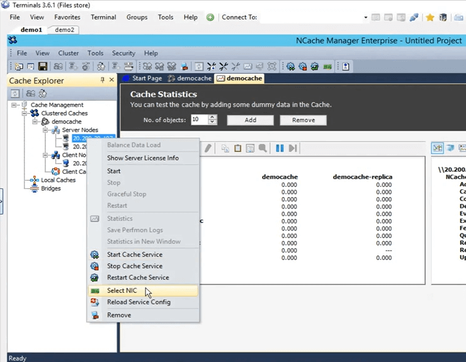Open the Cluster menu in NCache Manager
Image resolution: width=466 pixels, height=362 pixels.
point(69,54)
